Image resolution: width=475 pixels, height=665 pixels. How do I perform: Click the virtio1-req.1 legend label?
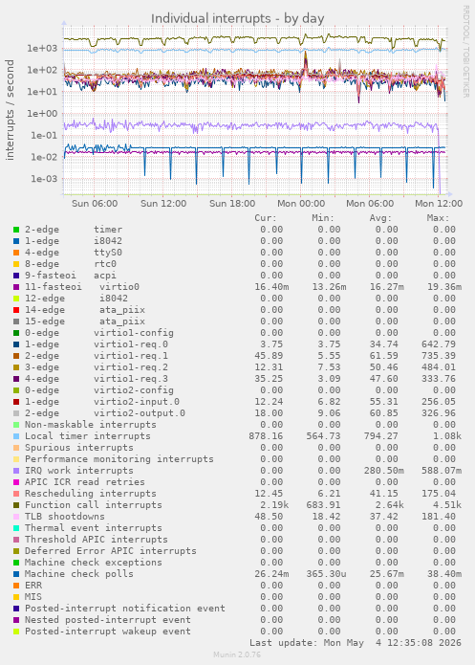tap(131, 356)
